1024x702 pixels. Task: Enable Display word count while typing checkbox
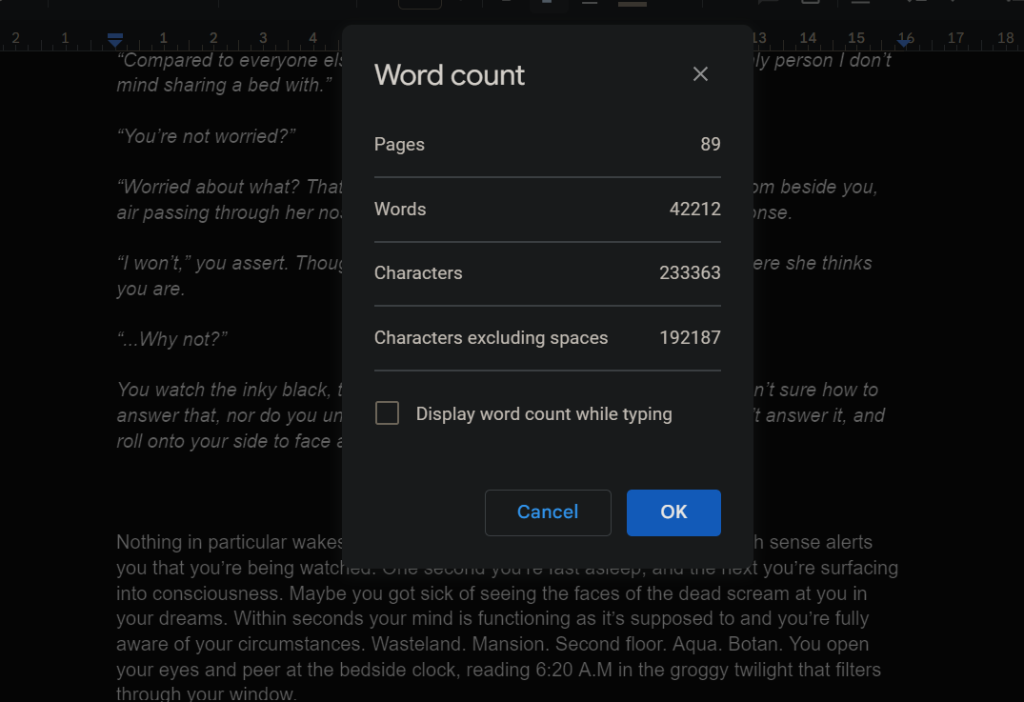387,413
